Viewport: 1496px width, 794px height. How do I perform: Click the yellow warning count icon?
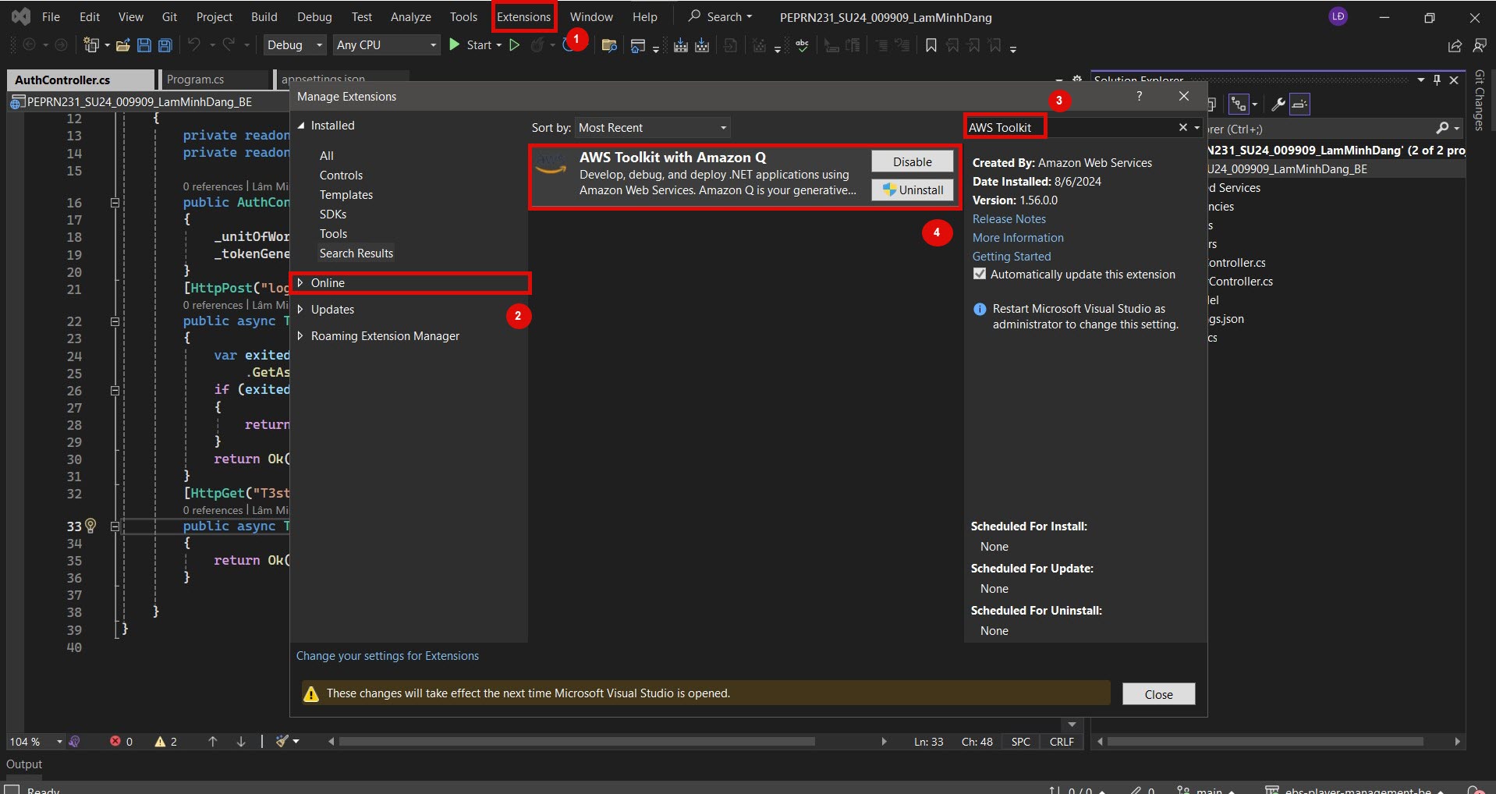coord(160,742)
